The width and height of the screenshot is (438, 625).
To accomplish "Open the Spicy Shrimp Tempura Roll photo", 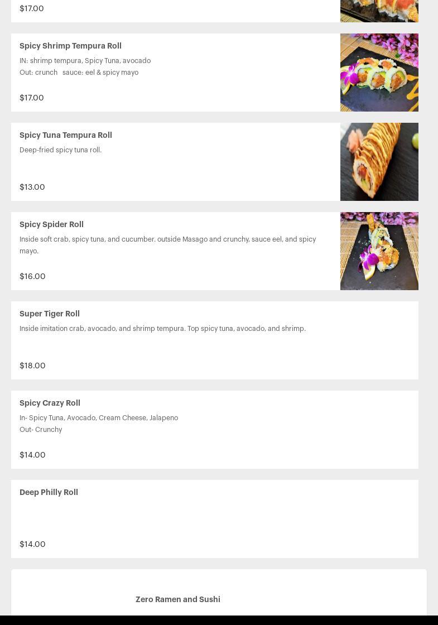I will pyautogui.click(x=379, y=73).
